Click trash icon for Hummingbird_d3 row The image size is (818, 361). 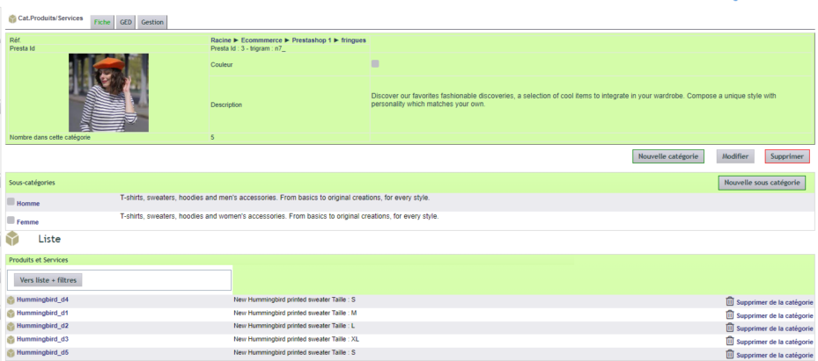[730, 341]
